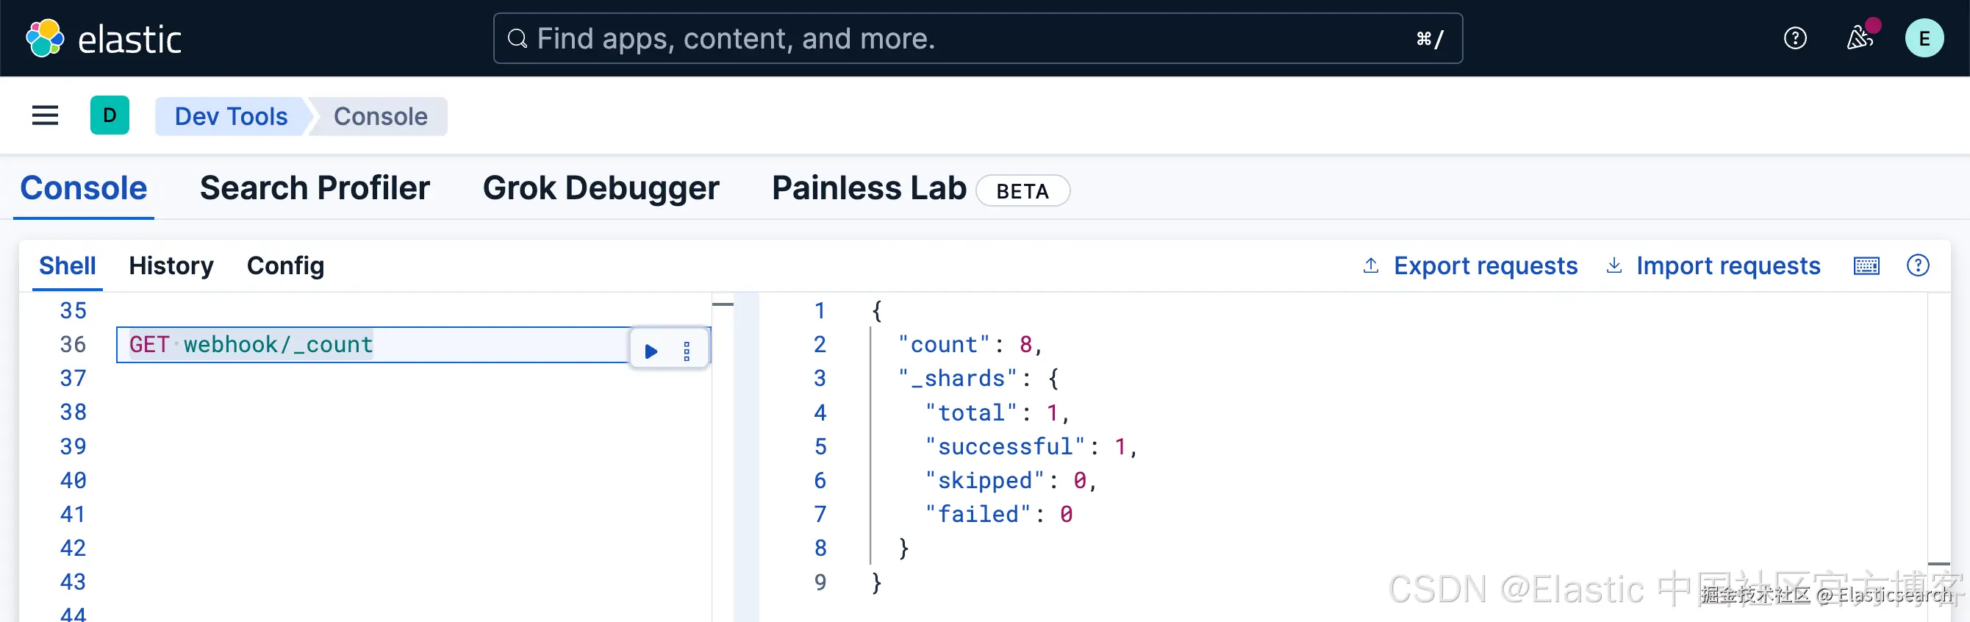Open the user avatar menu
The height and width of the screenshot is (622, 1970).
tap(1924, 38)
